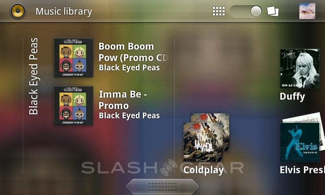Toggle the view mode slider switch
This screenshot has height=195, width=325.
click(246, 11)
